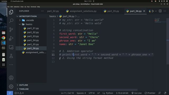Click Ln 11, Col 10 position indicator
Image resolution: width=169 pixels, height=95 pixels.
point(68,93)
